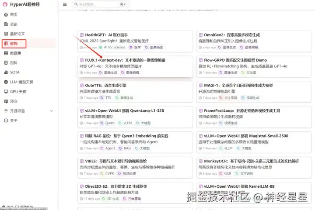Viewport: 315px width, 210px height.
Task: Toggle the hamburger sidebar menu icon
Action: pos(65,4)
